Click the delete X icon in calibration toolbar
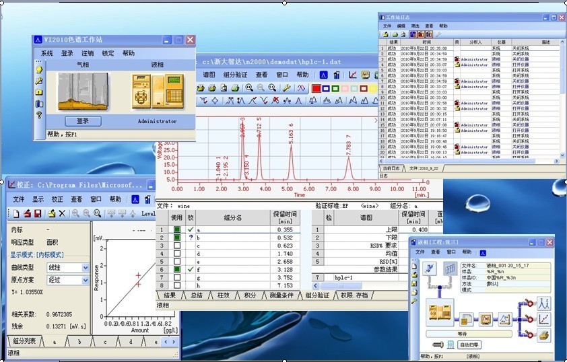The image size is (567, 362). pyautogui.click(x=61, y=213)
